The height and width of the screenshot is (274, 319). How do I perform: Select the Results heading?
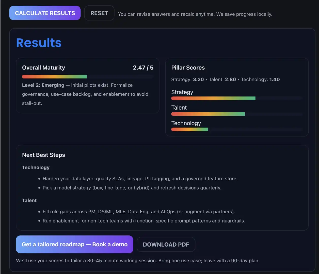coord(39,43)
